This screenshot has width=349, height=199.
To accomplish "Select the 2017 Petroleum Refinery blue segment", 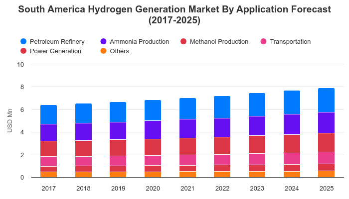I will click(48, 114).
